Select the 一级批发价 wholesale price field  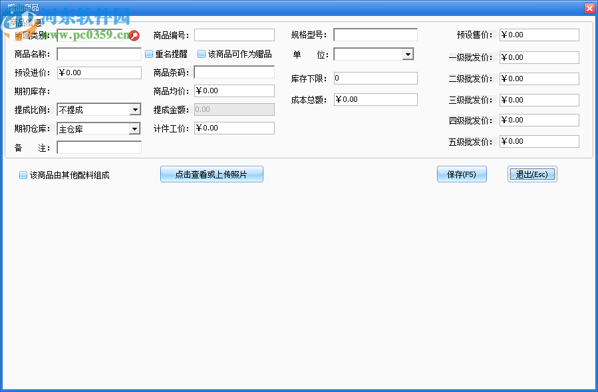(539, 57)
